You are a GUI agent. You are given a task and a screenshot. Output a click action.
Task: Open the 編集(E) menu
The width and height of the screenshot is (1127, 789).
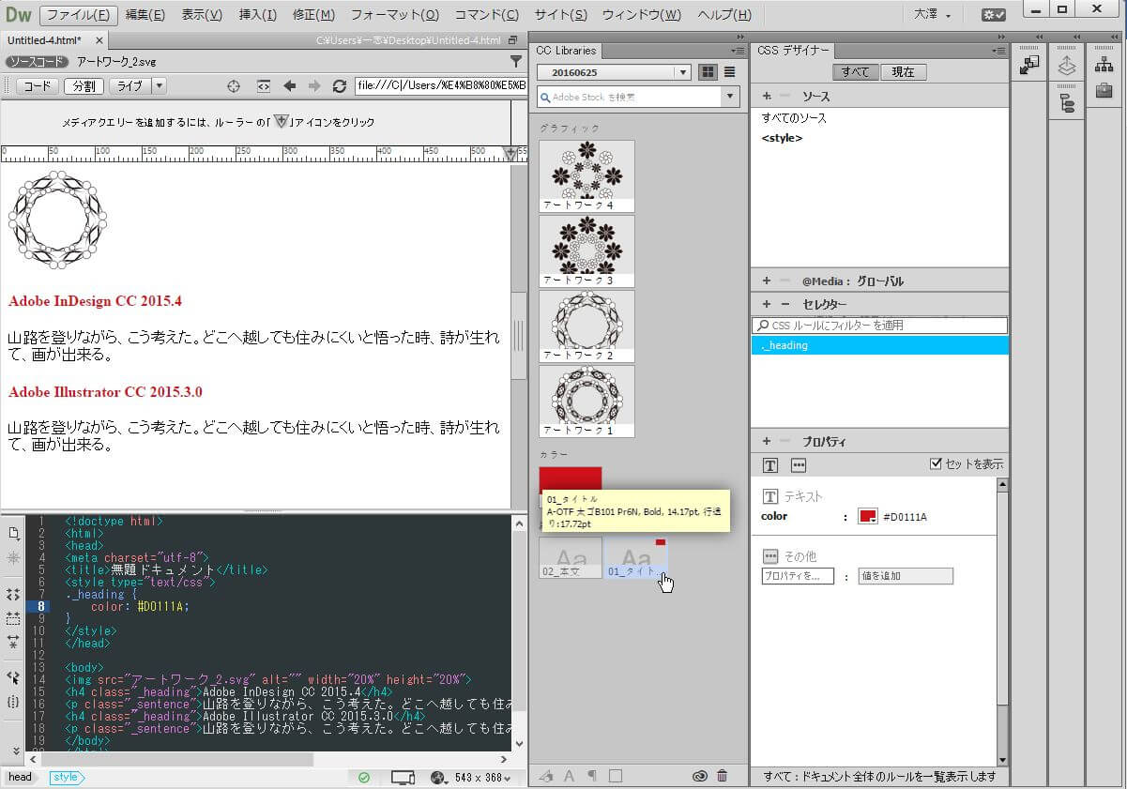coord(145,15)
